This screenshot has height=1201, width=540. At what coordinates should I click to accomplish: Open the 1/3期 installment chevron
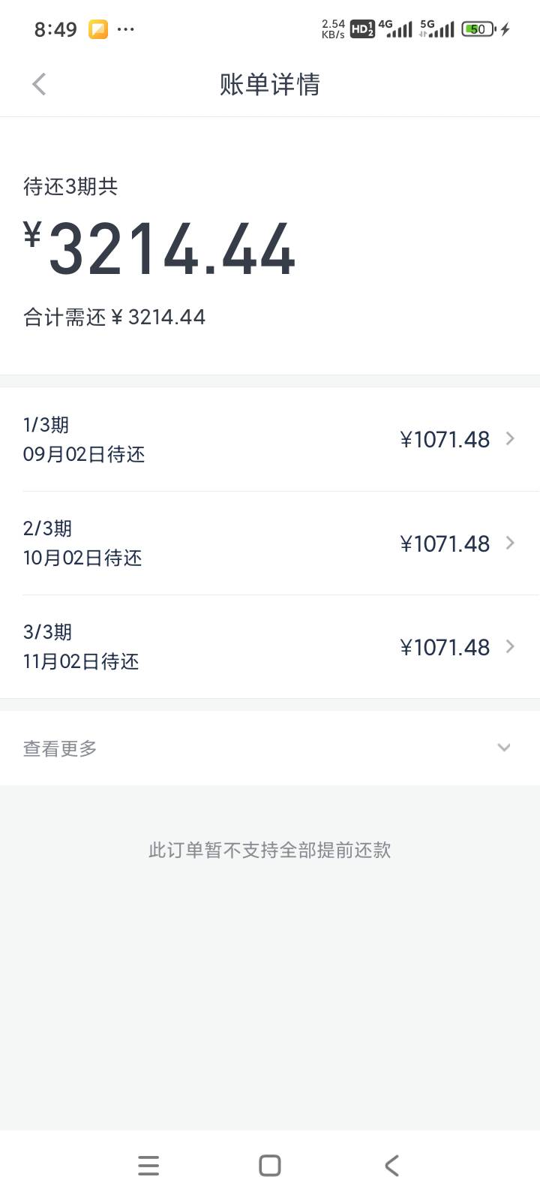tap(510, 438)
